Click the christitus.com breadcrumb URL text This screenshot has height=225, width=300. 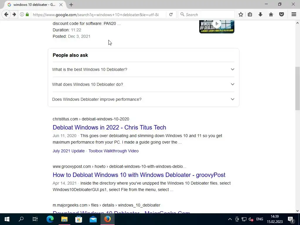91,119
